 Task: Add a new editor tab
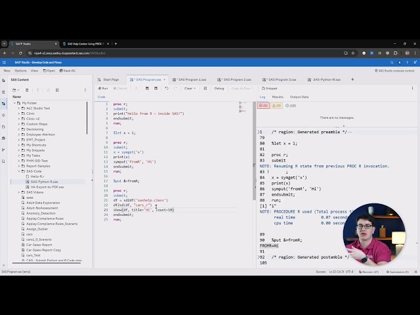point(352,79)
